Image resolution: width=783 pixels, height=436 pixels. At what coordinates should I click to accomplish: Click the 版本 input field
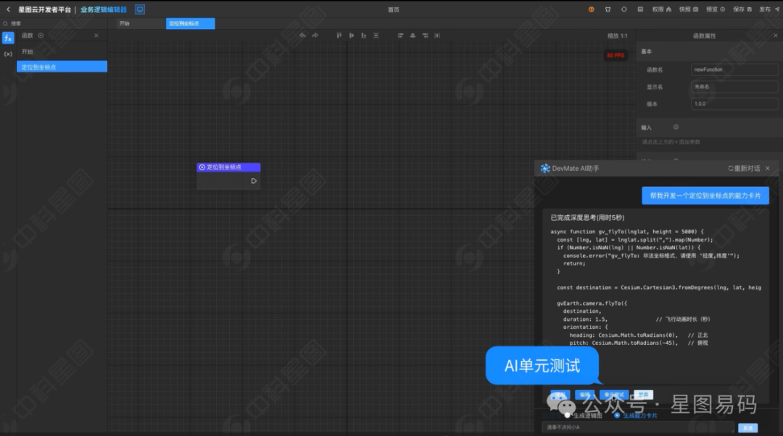pos(734,104)
